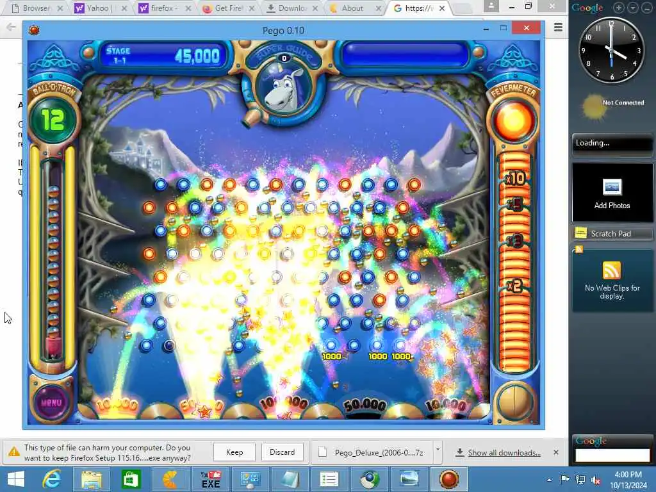Close the Chrome downloads bar
The height and width of the screenshot is (492, 656).
point(555,452)
